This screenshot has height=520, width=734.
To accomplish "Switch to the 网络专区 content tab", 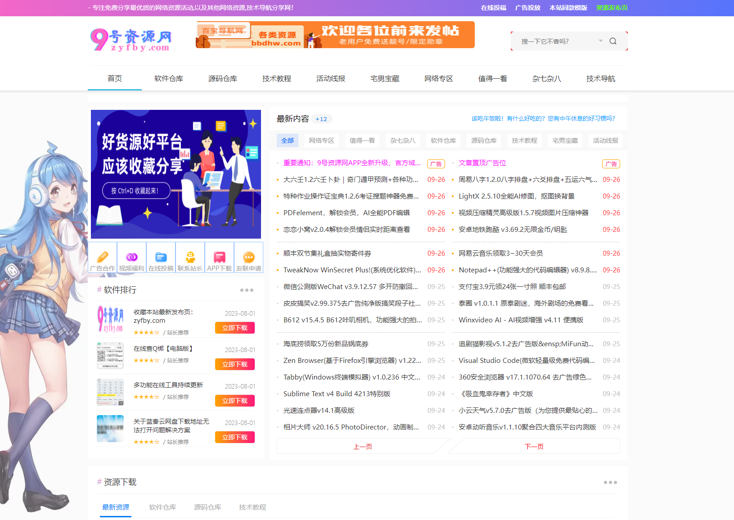I will coord(322,140).
